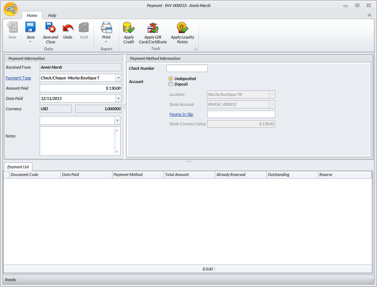Click the Paying In Slip link
This screenshot has width=377, height=287.
tap(181, 114)
